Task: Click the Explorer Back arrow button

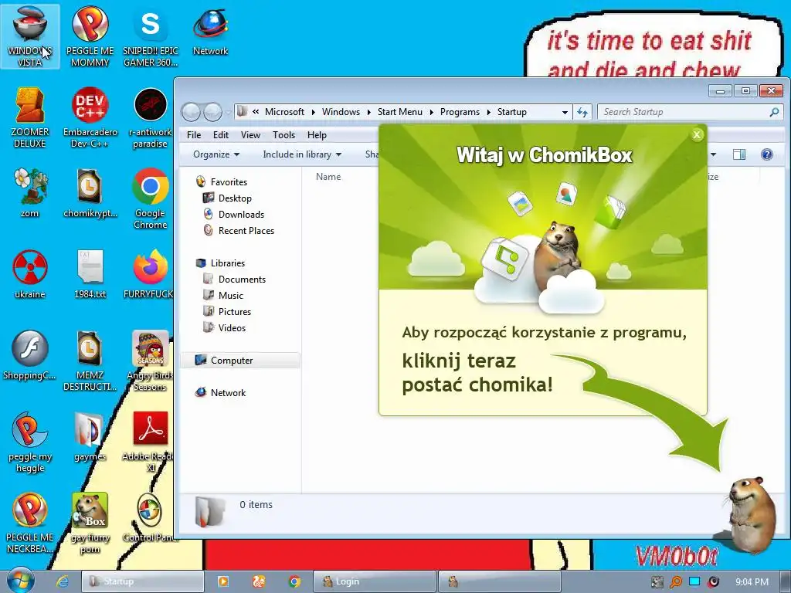Action: [192, 112]
